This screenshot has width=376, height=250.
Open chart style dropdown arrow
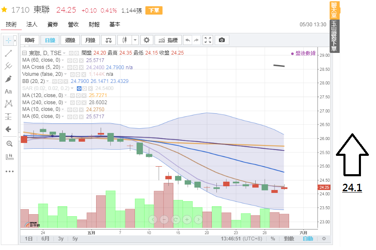click(x=135, y=40)
